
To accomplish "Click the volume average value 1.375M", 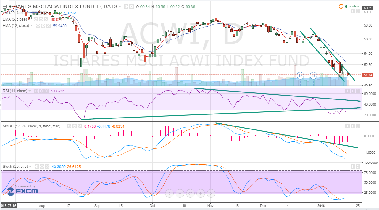I will 70,13.
